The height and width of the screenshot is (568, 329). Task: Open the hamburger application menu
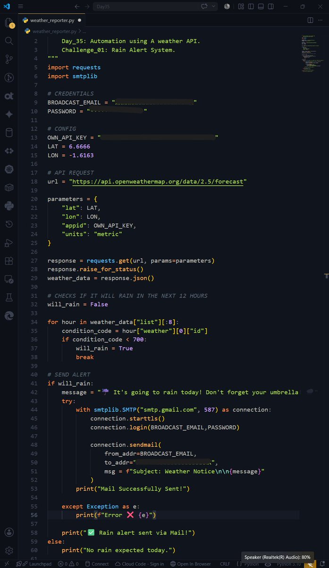20,7
